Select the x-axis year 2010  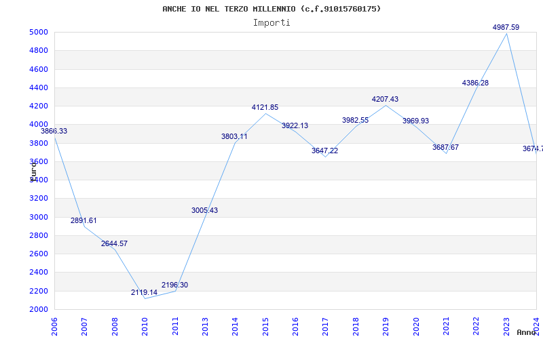click(145, 327)
